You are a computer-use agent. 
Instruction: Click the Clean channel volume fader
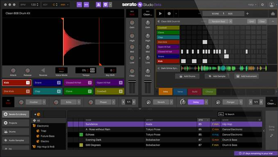(x=148, y=82)
